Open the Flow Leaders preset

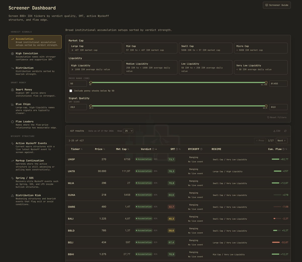35,124
